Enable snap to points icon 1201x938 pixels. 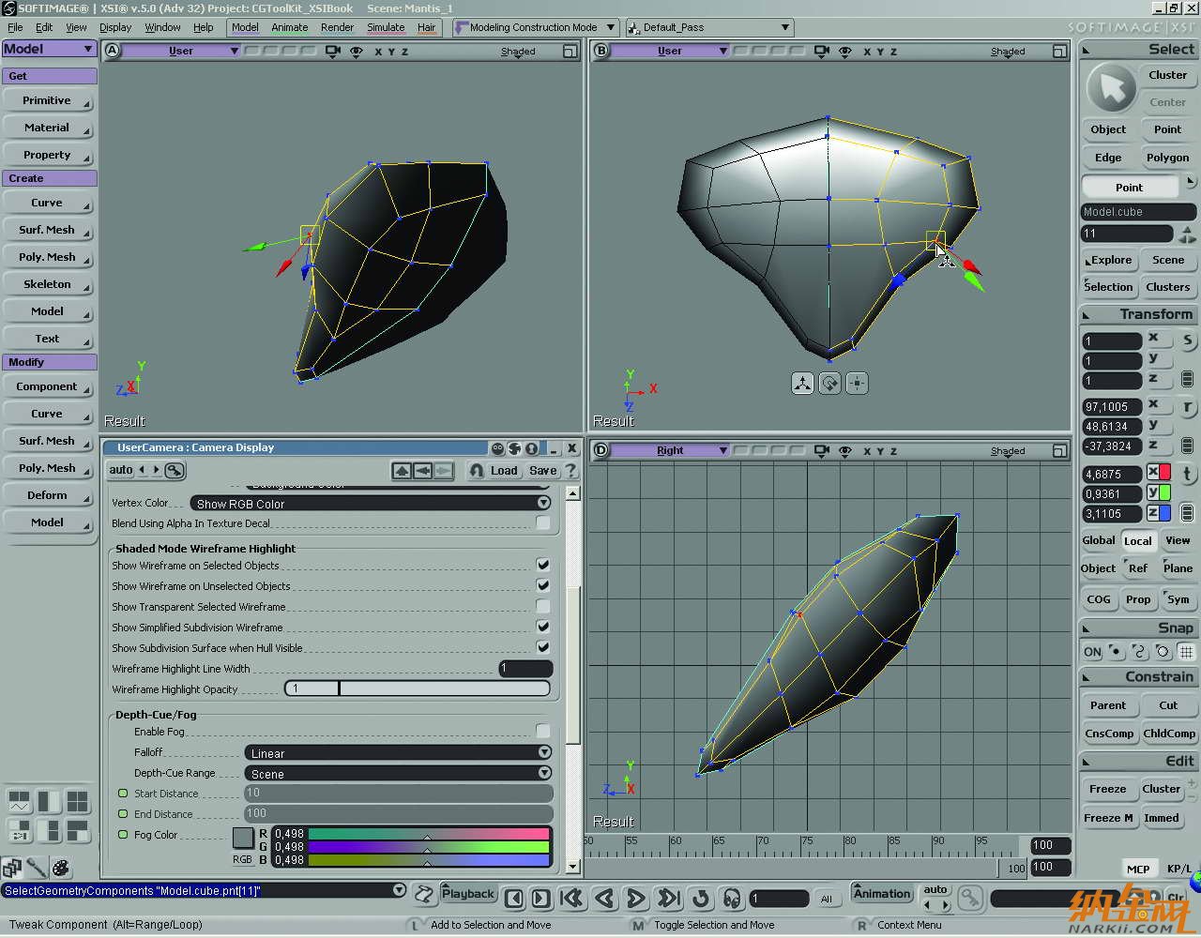1116,651
